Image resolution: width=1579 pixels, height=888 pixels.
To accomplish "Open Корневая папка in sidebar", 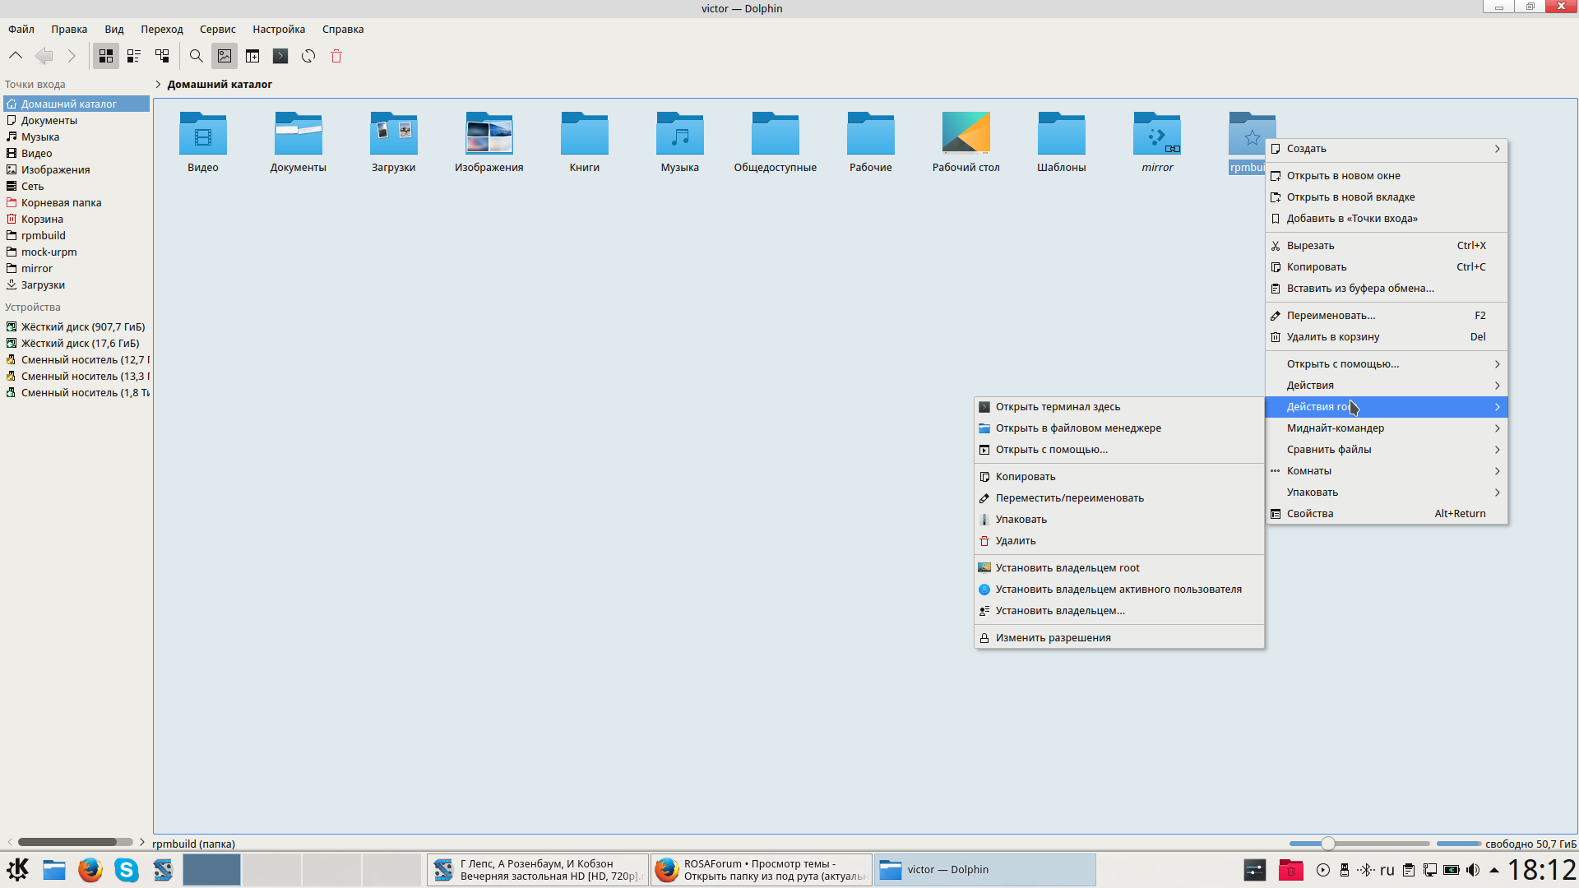I will click(x=61, y=203).
